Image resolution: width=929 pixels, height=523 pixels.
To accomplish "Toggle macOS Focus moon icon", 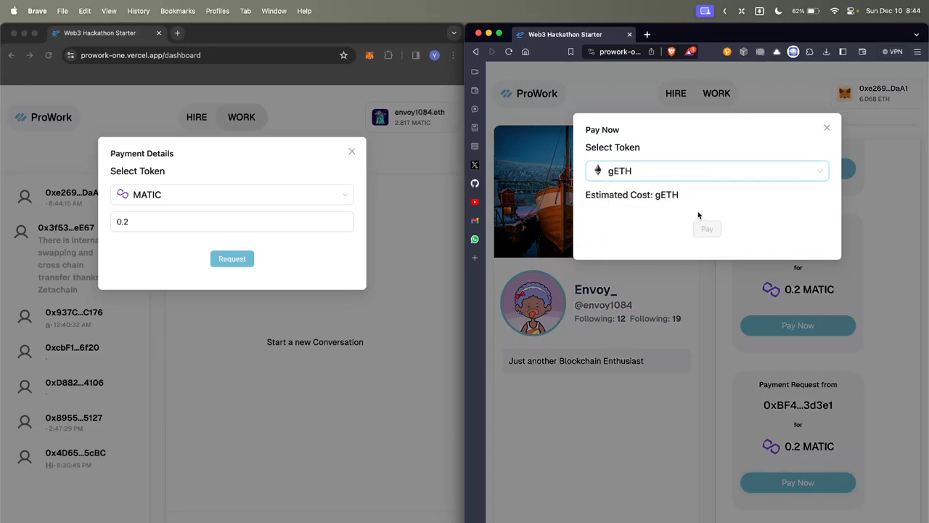I will coord(778,11).
